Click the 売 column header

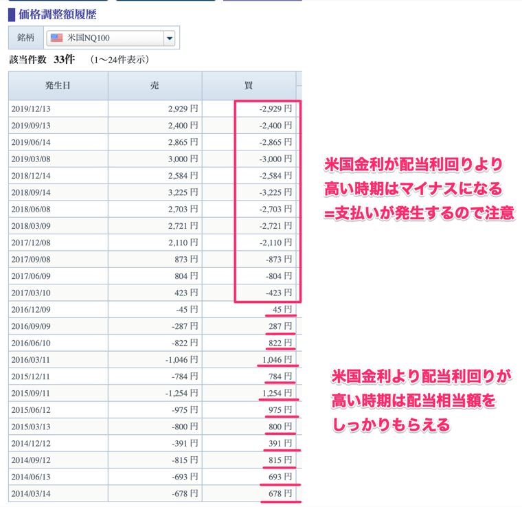click(x=155, y=86)
